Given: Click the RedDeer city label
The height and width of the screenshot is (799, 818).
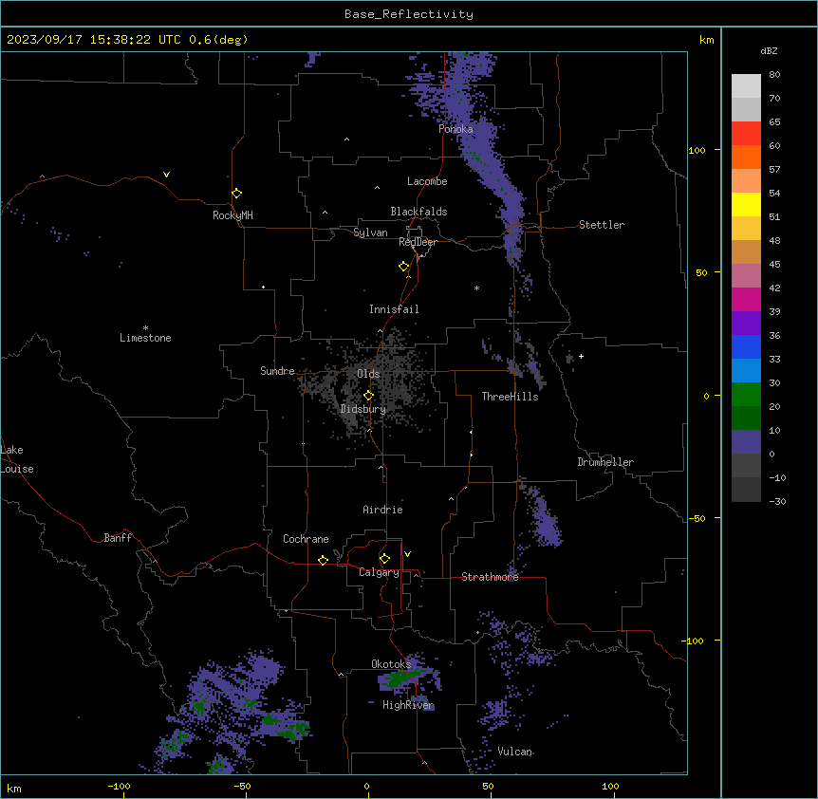Looking at the screenshot, I should (418, 242).
